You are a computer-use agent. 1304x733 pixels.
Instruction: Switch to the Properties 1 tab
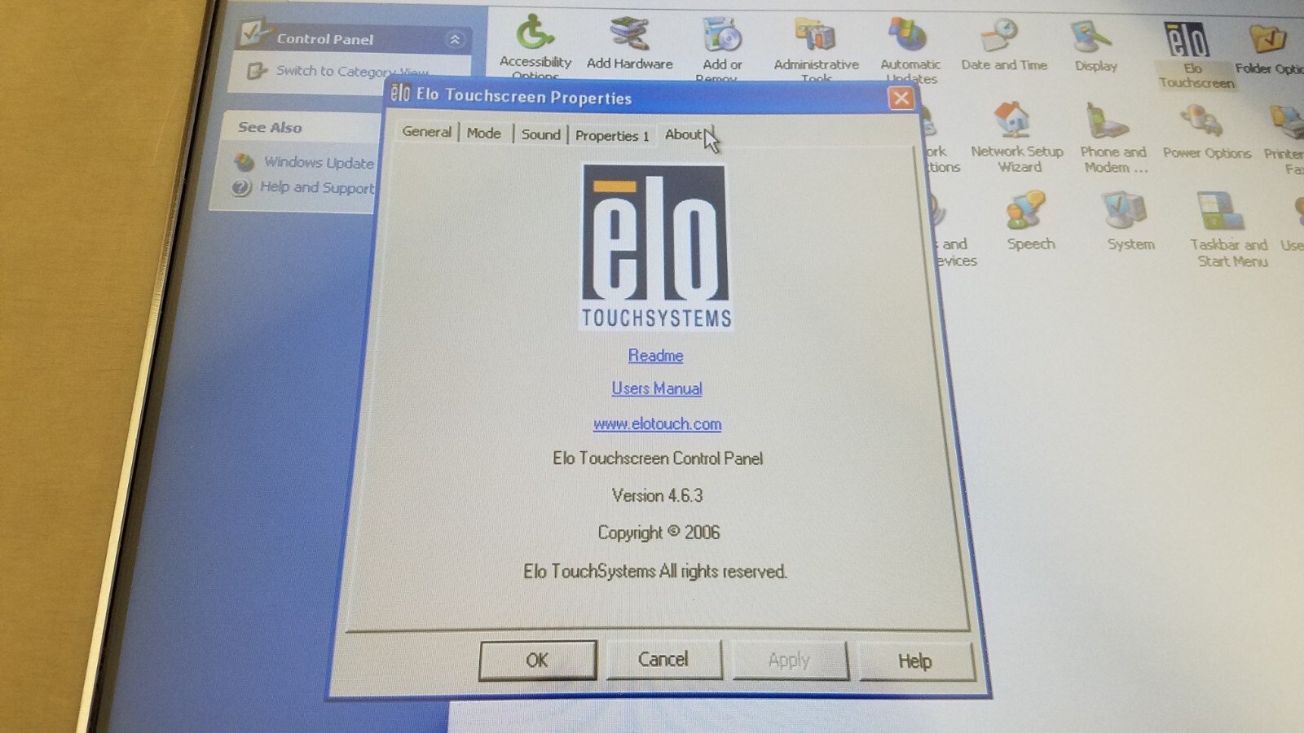612,136
